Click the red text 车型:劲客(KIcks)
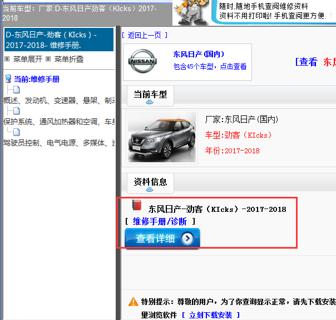 [x=238, y=135]
